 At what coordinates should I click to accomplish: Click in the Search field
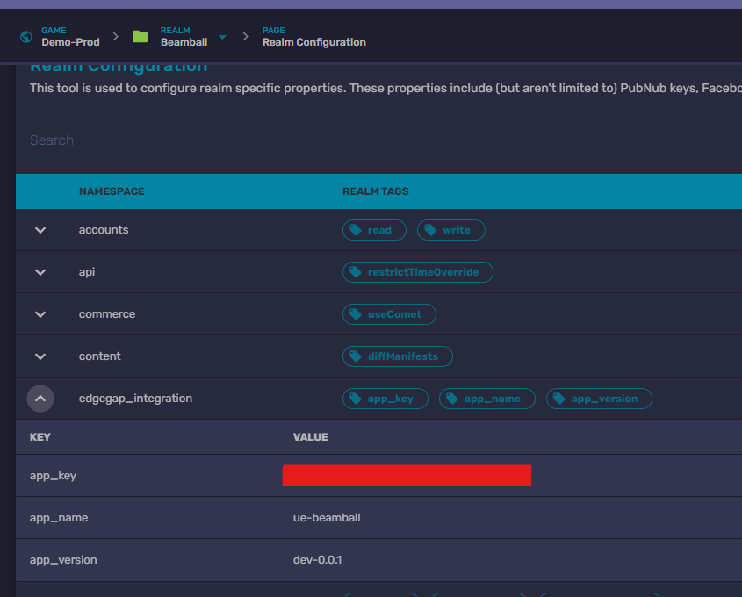click(378, 140)
